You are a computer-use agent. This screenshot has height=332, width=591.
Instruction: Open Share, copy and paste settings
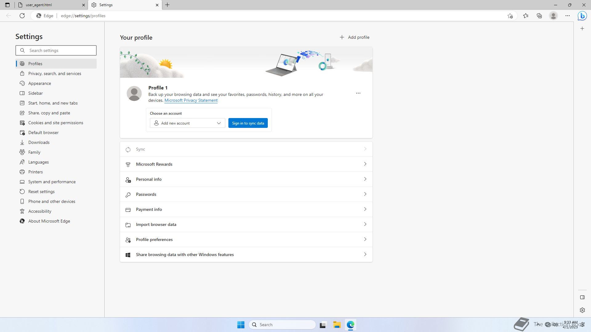click(x=56, y=113)
